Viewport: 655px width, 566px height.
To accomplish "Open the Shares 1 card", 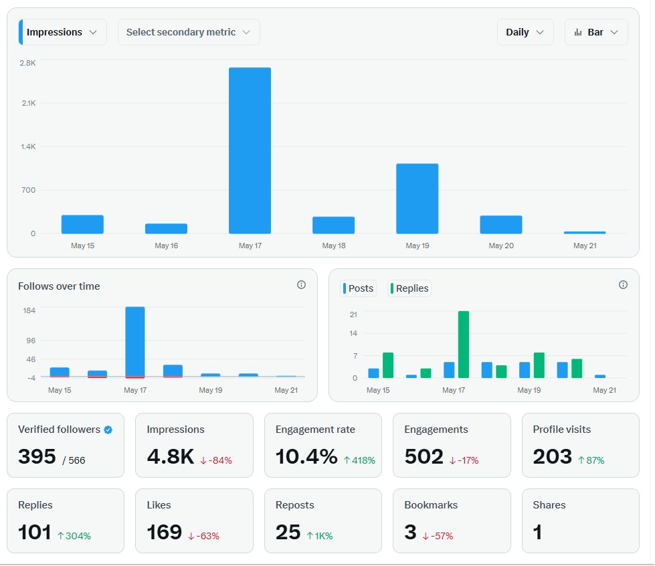I will 581,521.
